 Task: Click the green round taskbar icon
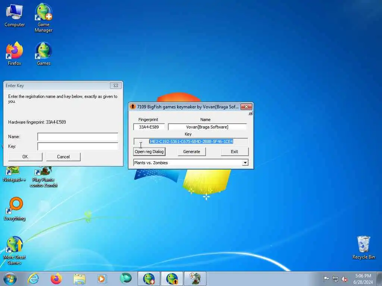coord(126,279)
